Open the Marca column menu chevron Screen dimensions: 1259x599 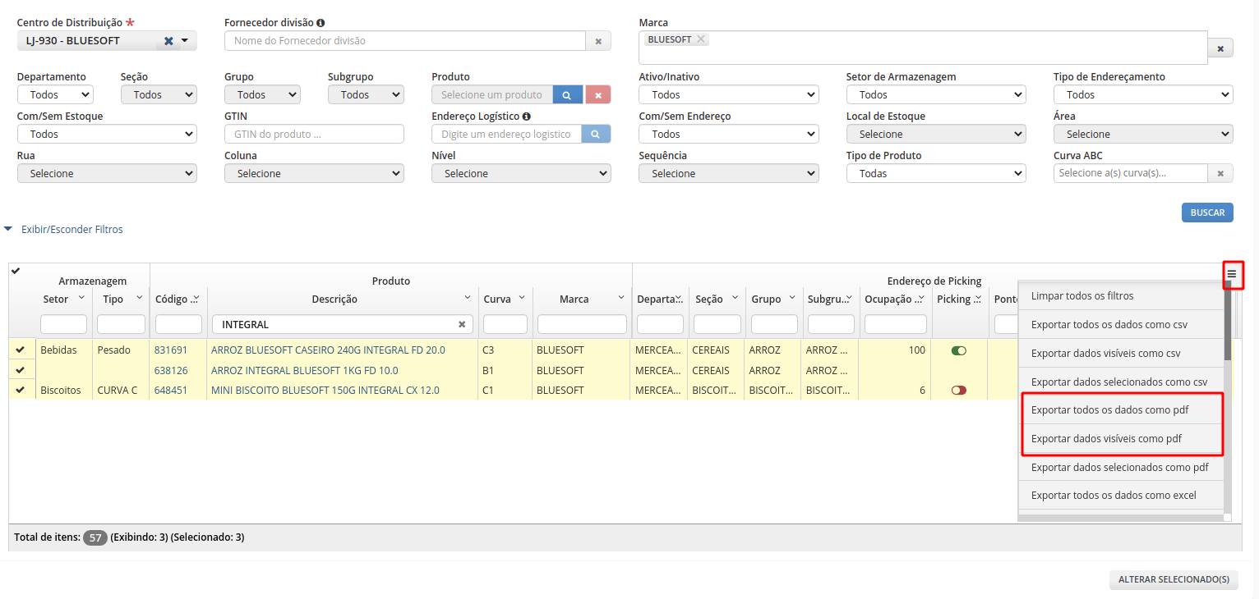tap(621, 298)
